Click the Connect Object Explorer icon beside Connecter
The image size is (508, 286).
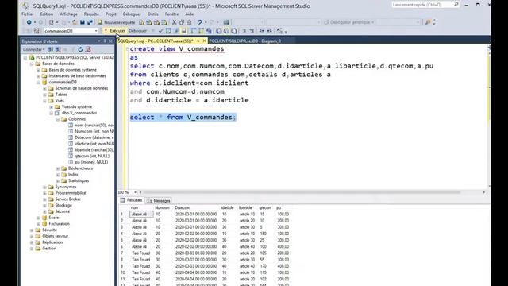tap(51, 49)
